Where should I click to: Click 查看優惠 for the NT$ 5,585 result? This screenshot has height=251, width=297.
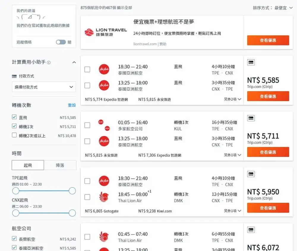(268, 96)
